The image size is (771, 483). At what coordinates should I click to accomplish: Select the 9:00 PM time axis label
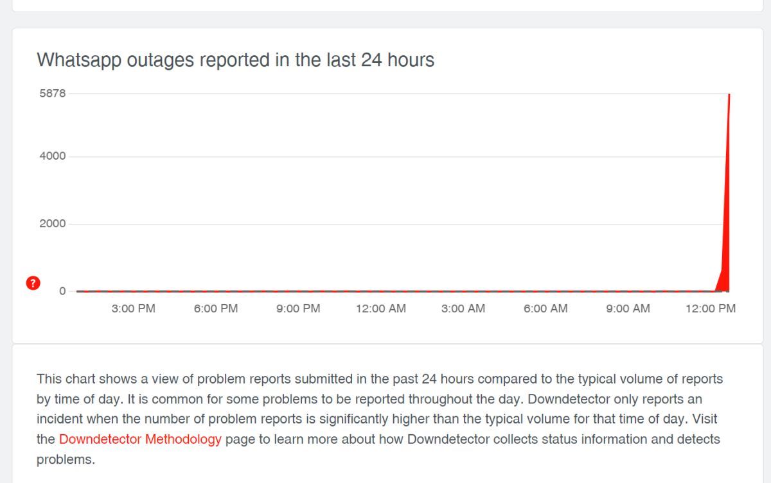pyautogui.click(x=298, y=309)
